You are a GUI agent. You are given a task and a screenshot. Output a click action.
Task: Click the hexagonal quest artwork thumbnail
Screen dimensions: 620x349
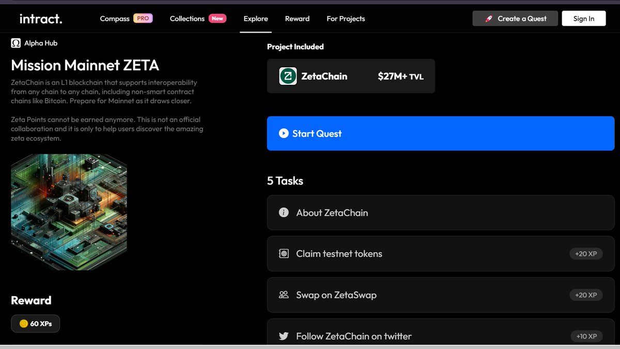[69, 212]
